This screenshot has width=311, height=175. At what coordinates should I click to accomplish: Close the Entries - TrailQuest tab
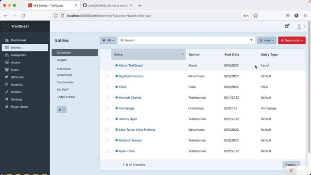click(x=76, y=5)
